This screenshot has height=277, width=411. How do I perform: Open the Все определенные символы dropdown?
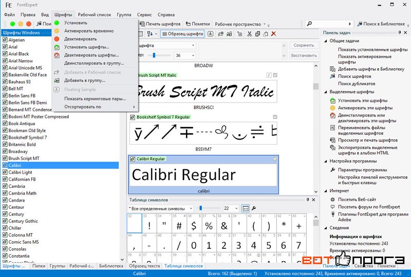tap(191, 208)
